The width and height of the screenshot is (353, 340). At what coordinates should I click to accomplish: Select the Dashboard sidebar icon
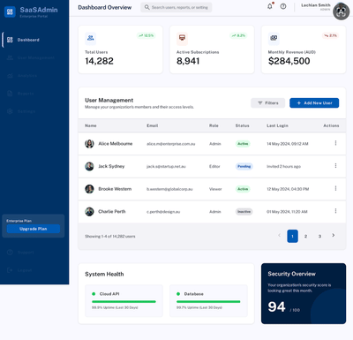[x=10, y=40]
